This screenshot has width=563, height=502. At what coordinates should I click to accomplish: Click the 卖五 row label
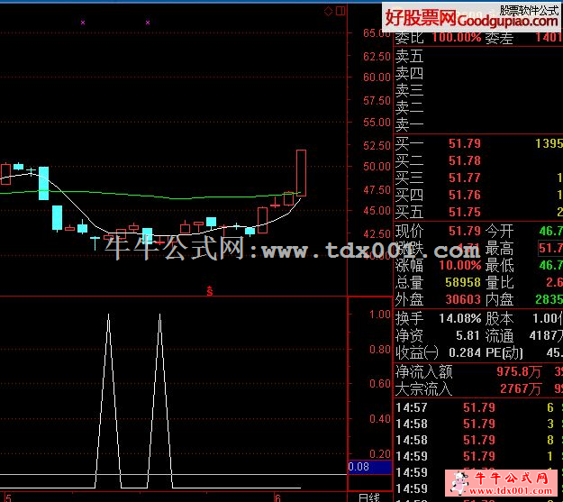click(x=409, y=57)
